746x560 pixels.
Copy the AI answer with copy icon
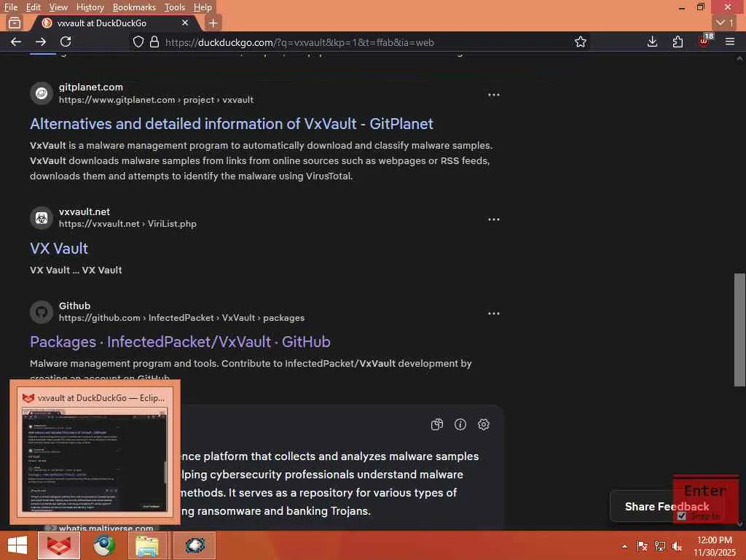(x=437, y=424)
